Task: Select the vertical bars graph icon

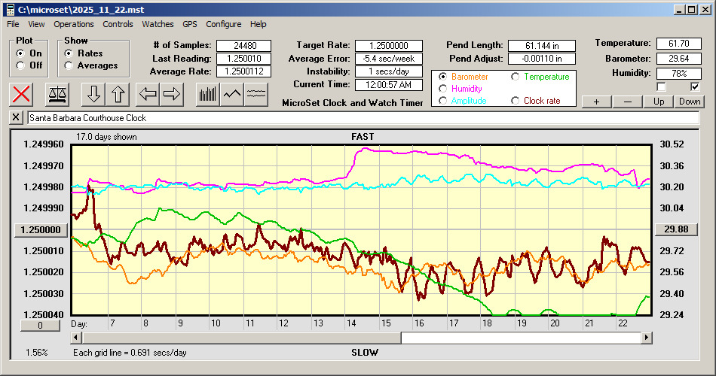Action: 207,94
